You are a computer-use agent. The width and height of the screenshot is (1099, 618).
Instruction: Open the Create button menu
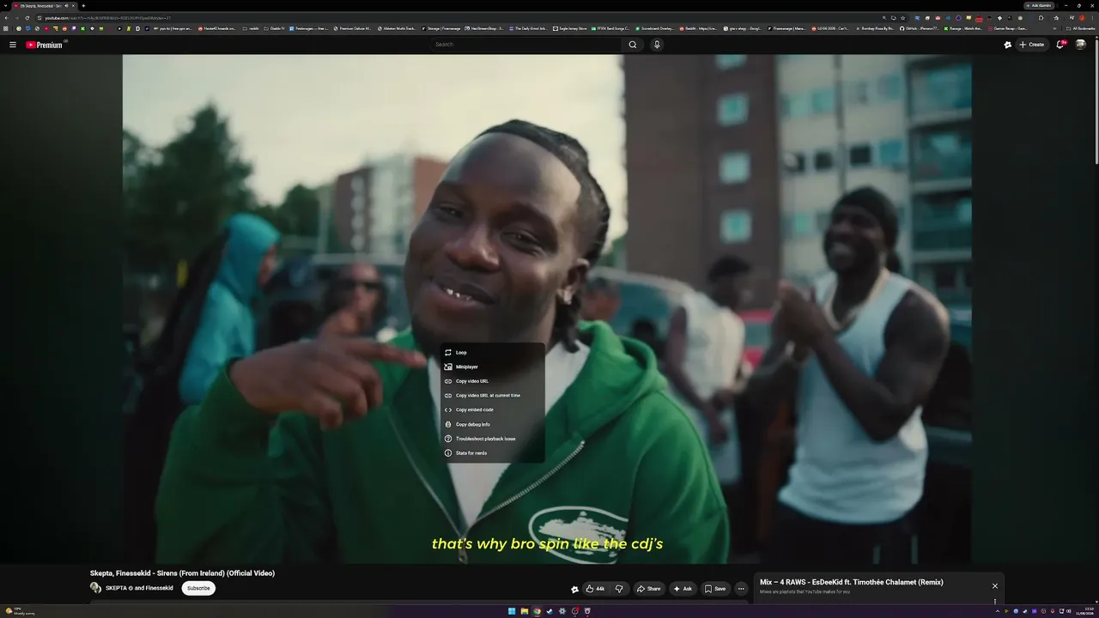click(x=1031, y=45)
